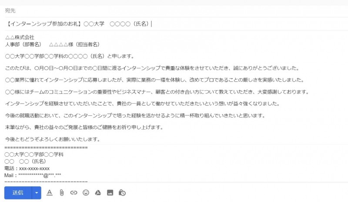Click the closing line 今後ともどうぞよろしくお願いいたします
This screenshot has width=348, height=202.
tap(53, 139)
